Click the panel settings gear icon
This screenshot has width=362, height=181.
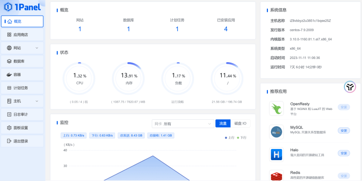9,128
